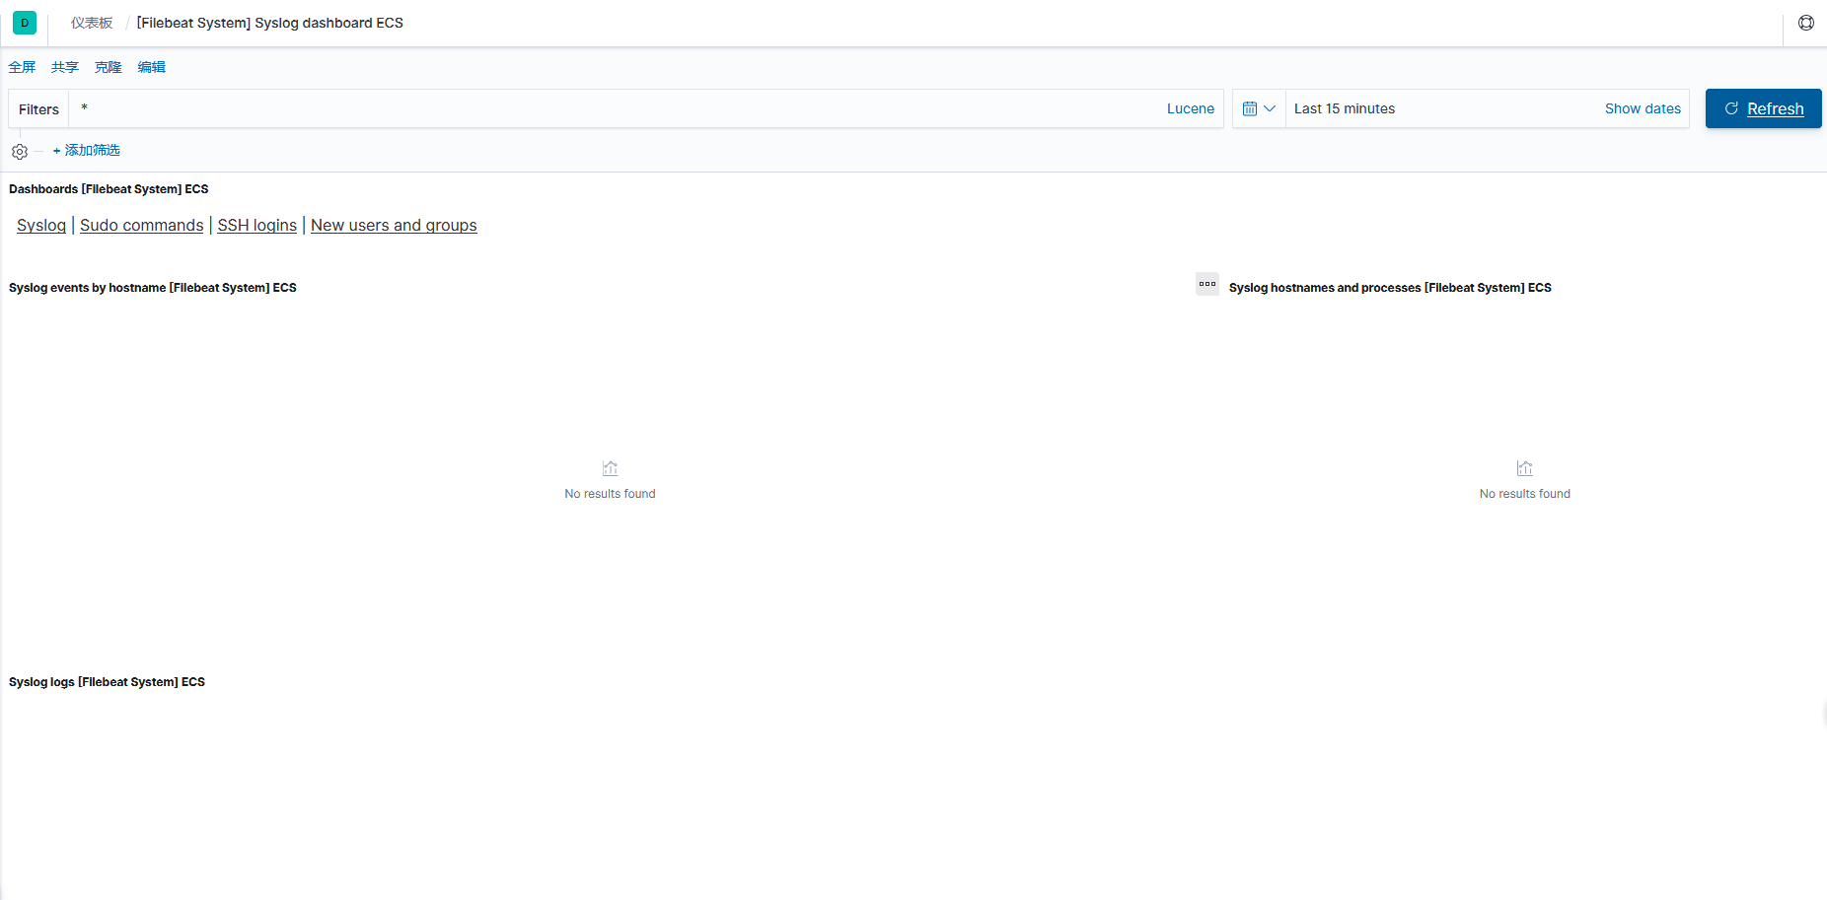The image size is (1827, 900).
Task: Switch query language by clicking Lucene
Action: click(x=1191, y=108)
